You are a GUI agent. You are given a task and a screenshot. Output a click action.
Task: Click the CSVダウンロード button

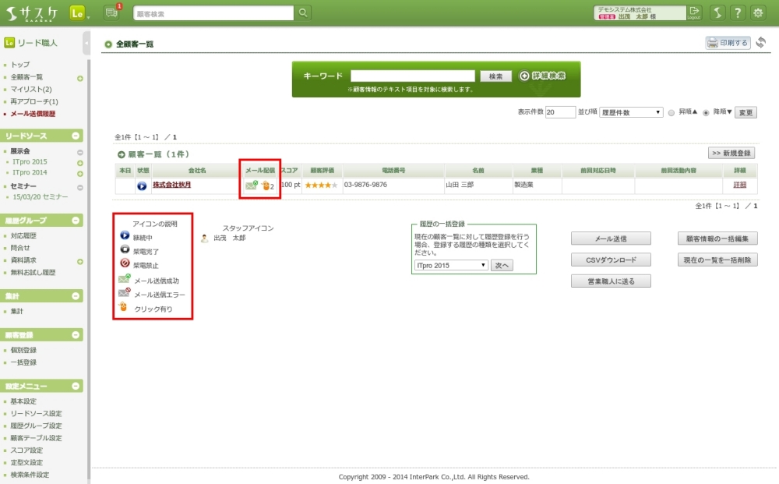[611, 260]
